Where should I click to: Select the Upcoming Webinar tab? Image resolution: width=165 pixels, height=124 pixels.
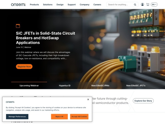click(29, 85)
